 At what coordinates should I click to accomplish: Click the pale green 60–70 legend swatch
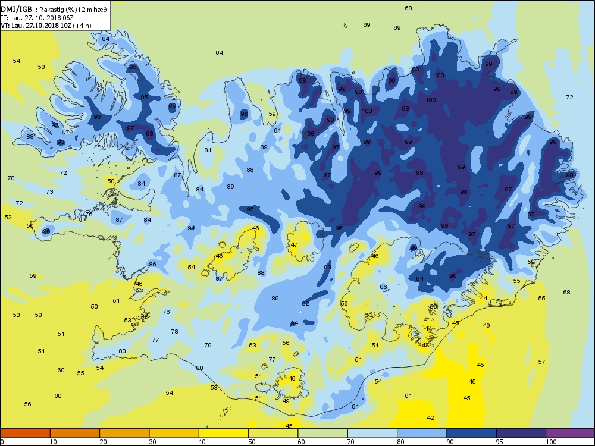323,433
